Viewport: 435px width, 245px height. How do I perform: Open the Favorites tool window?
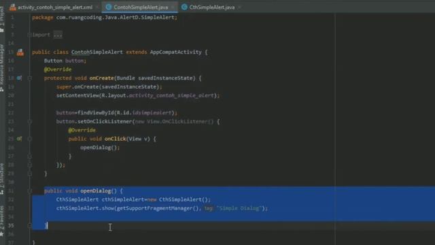click(x=2, y=221)
